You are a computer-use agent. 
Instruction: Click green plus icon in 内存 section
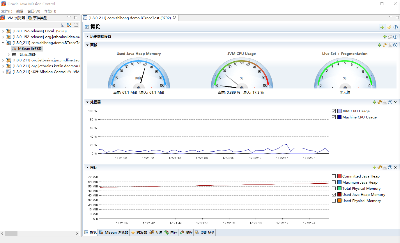point(374,167)
